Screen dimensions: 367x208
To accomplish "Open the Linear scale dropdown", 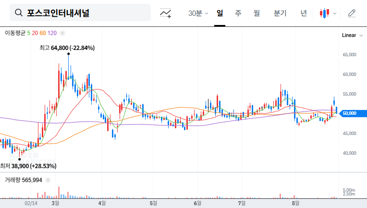I will (352, 36).
